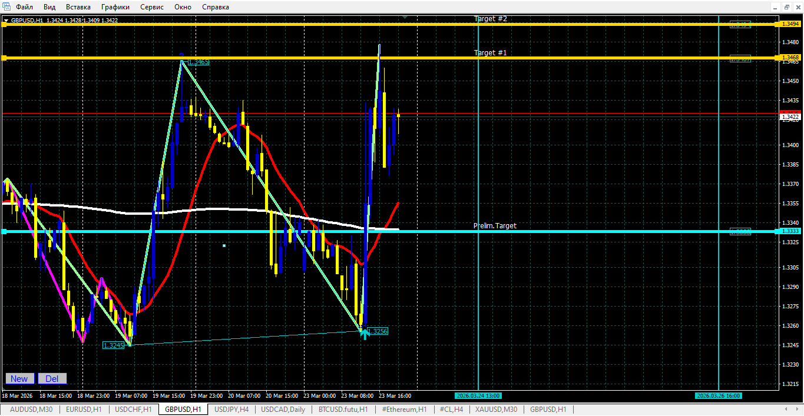The image size is (804, 416).
Task: Open the Сервис menu
Action: (x=152, y=7)
